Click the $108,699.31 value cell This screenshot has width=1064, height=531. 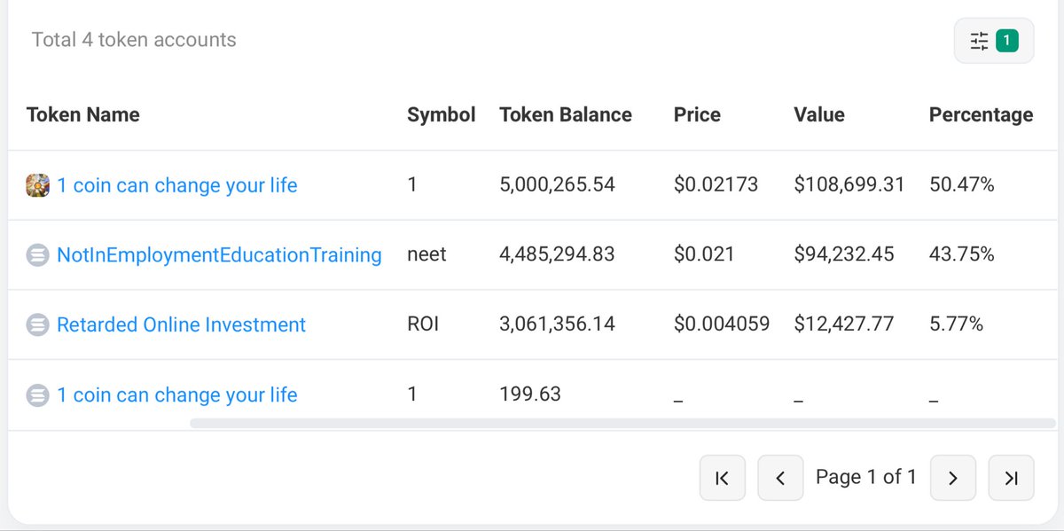tap(849, 185)
